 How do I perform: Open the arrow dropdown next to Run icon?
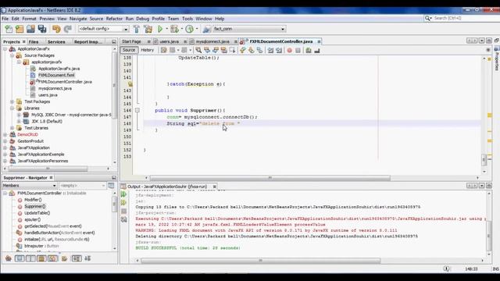pyautogui.click(x=166, y=29)
